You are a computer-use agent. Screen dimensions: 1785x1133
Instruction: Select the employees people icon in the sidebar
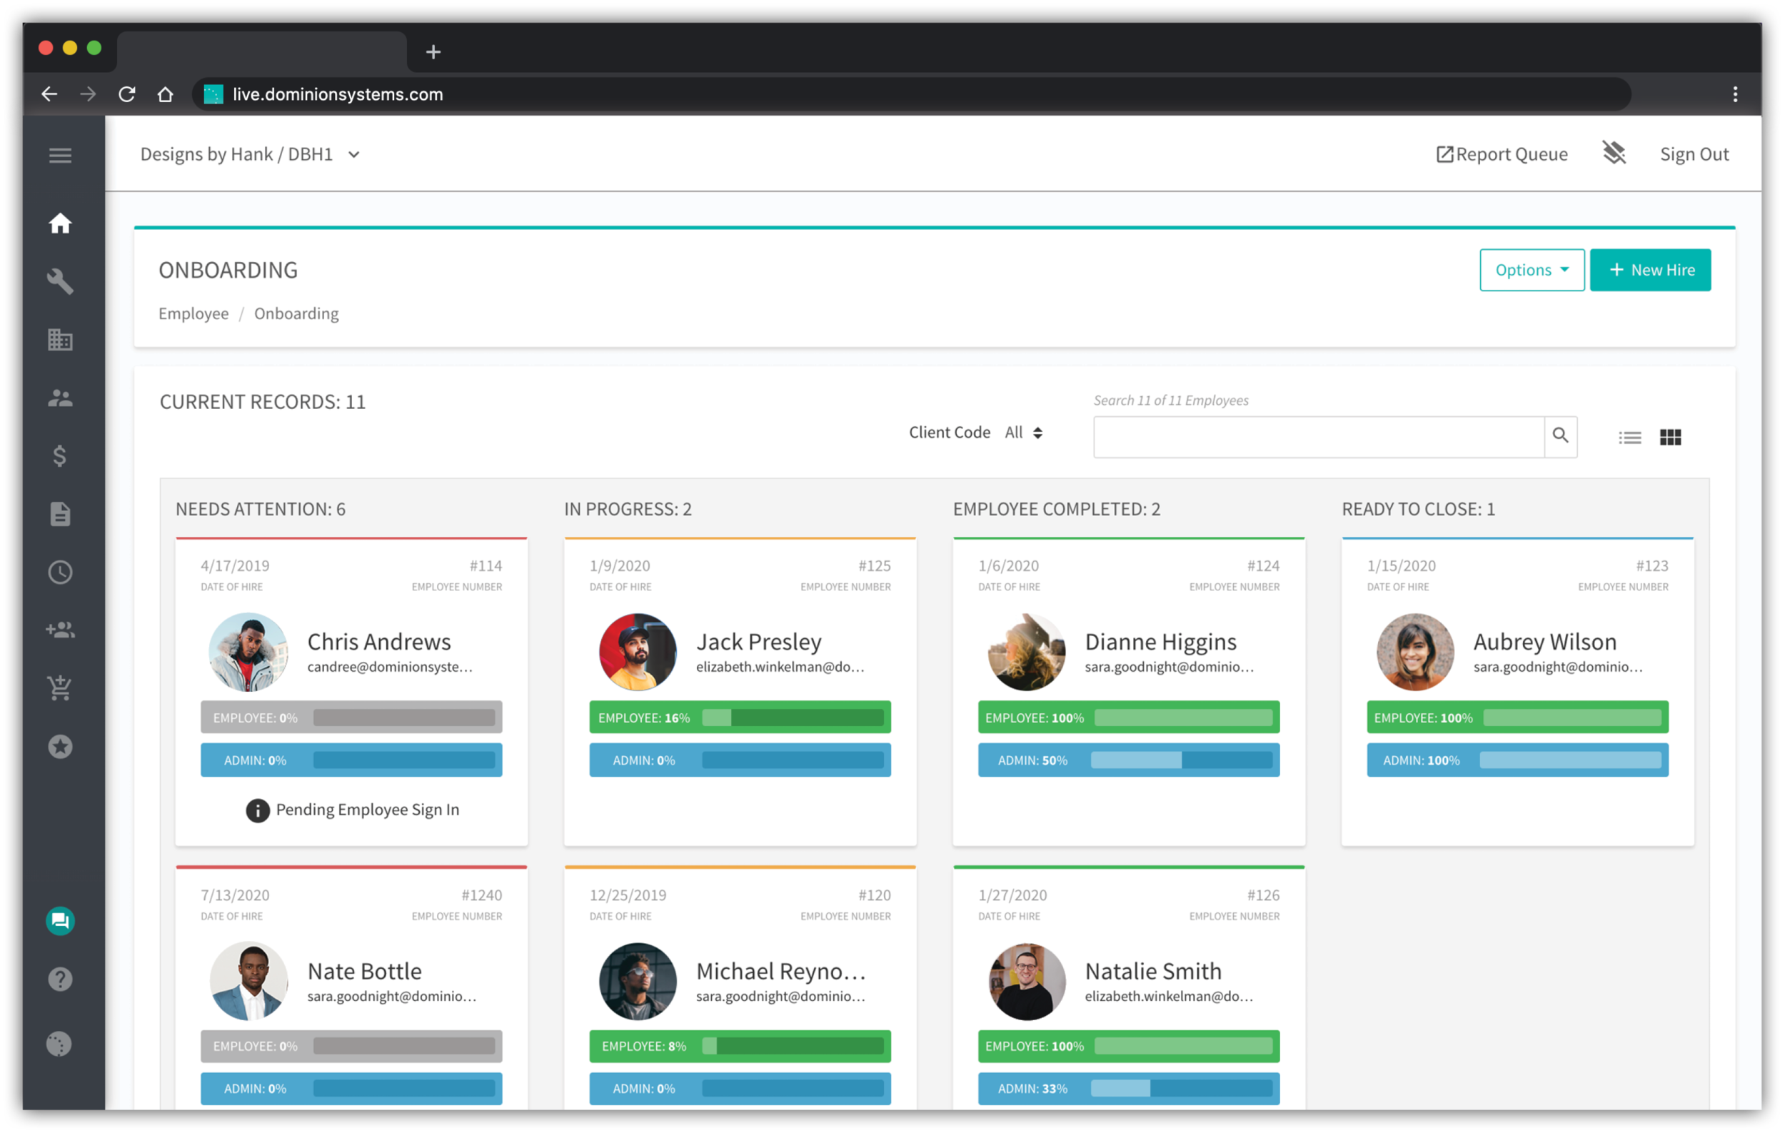59,398
